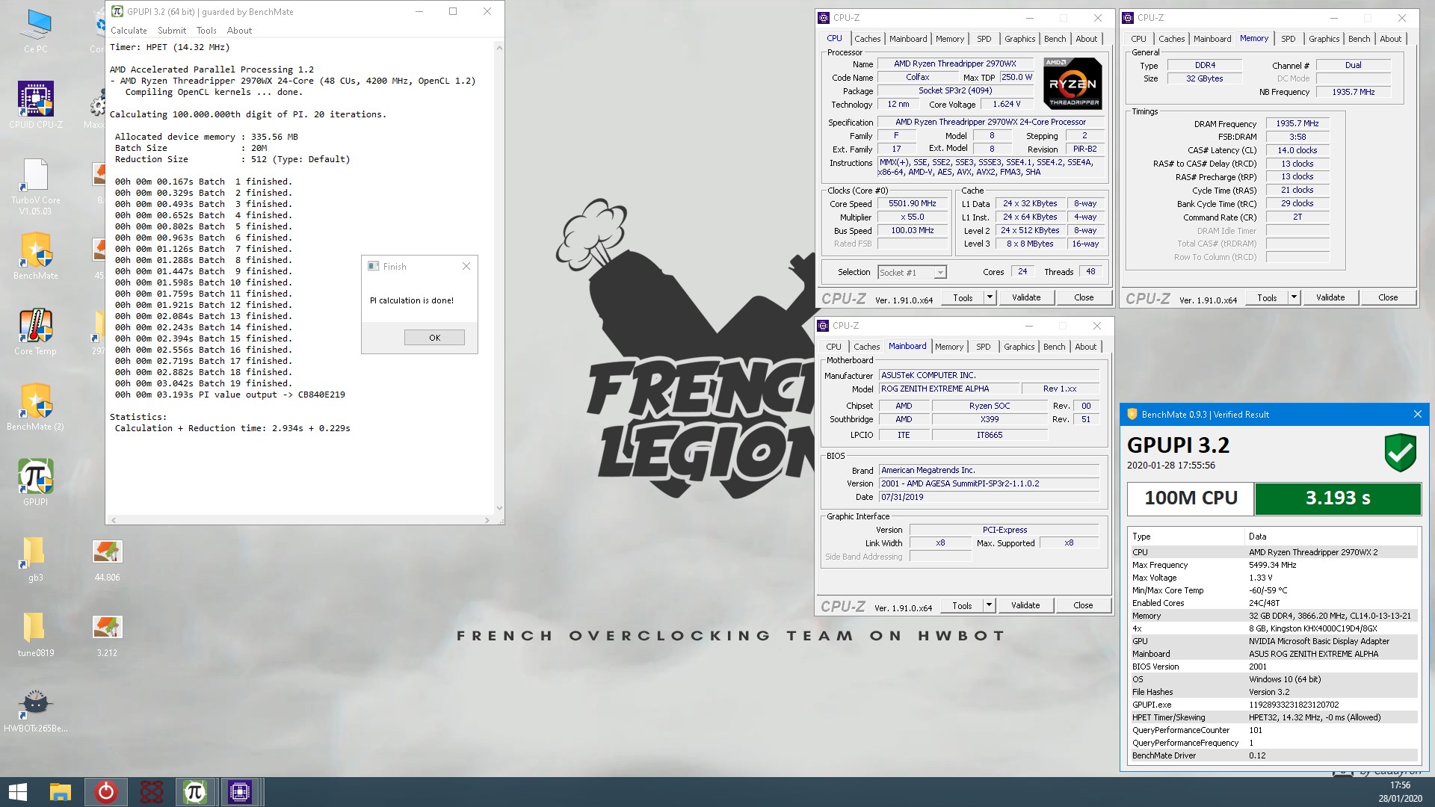Open Tools menu in GPUPI

tap(206, 31)
